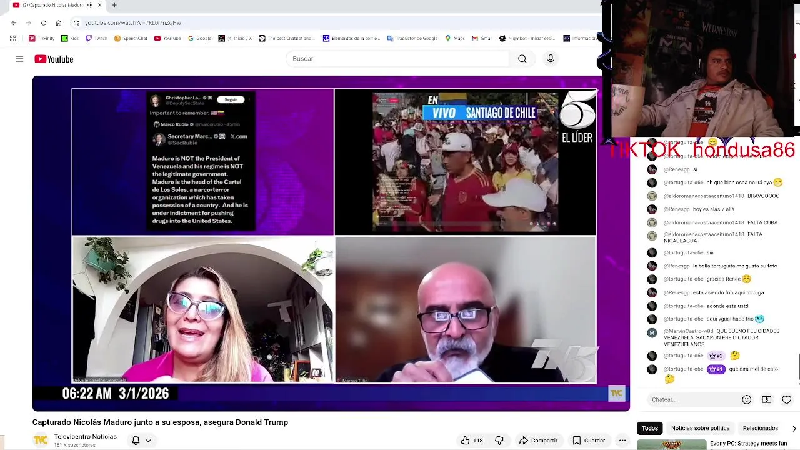Send a heart reaction in chat
Viewport: 800px width, 450px height.
click(787, 399)
